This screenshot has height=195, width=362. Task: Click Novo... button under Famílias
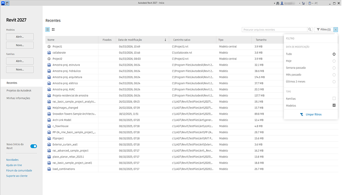click(20, 69)
